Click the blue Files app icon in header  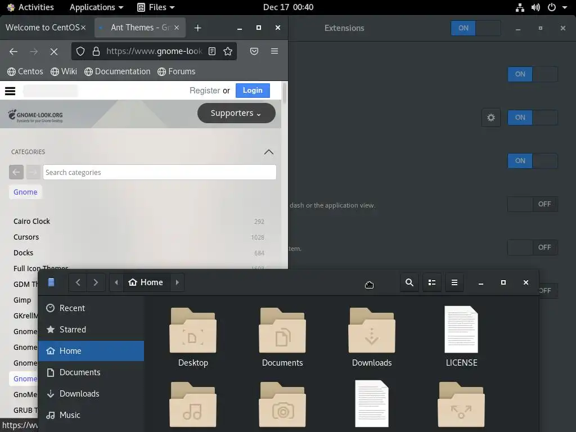click(x=51, y=282)
